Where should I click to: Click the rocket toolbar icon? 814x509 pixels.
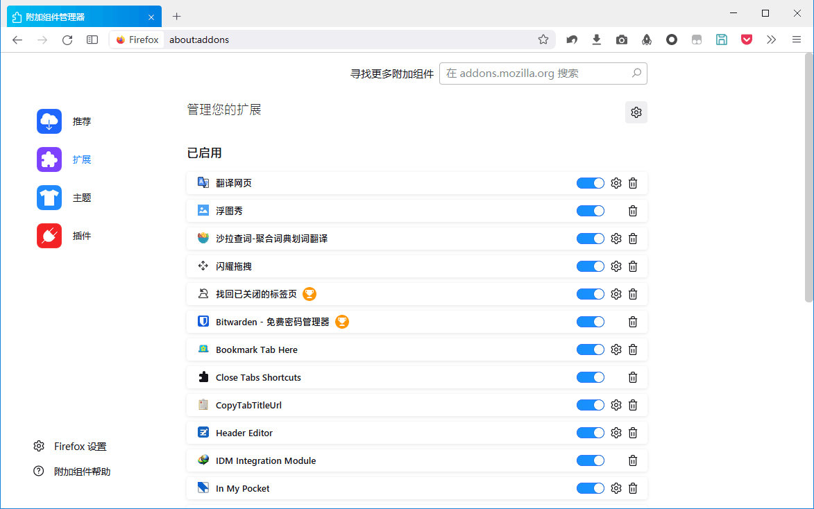click(646, 40)
